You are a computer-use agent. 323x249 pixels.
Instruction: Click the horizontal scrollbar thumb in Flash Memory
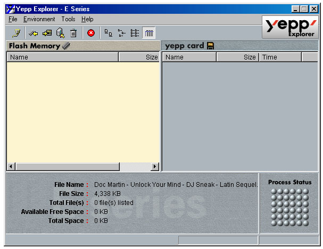[68, 166]
